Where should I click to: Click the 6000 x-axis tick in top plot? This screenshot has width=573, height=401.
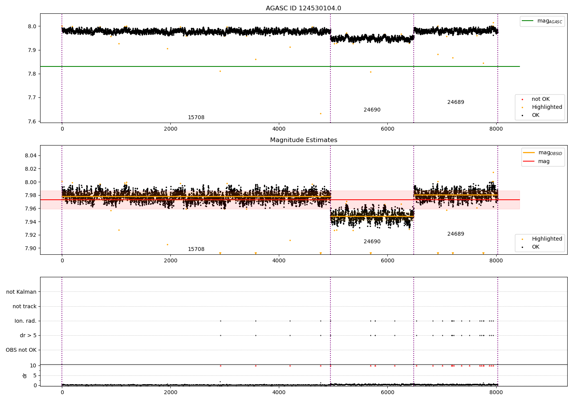pos(387,129)
